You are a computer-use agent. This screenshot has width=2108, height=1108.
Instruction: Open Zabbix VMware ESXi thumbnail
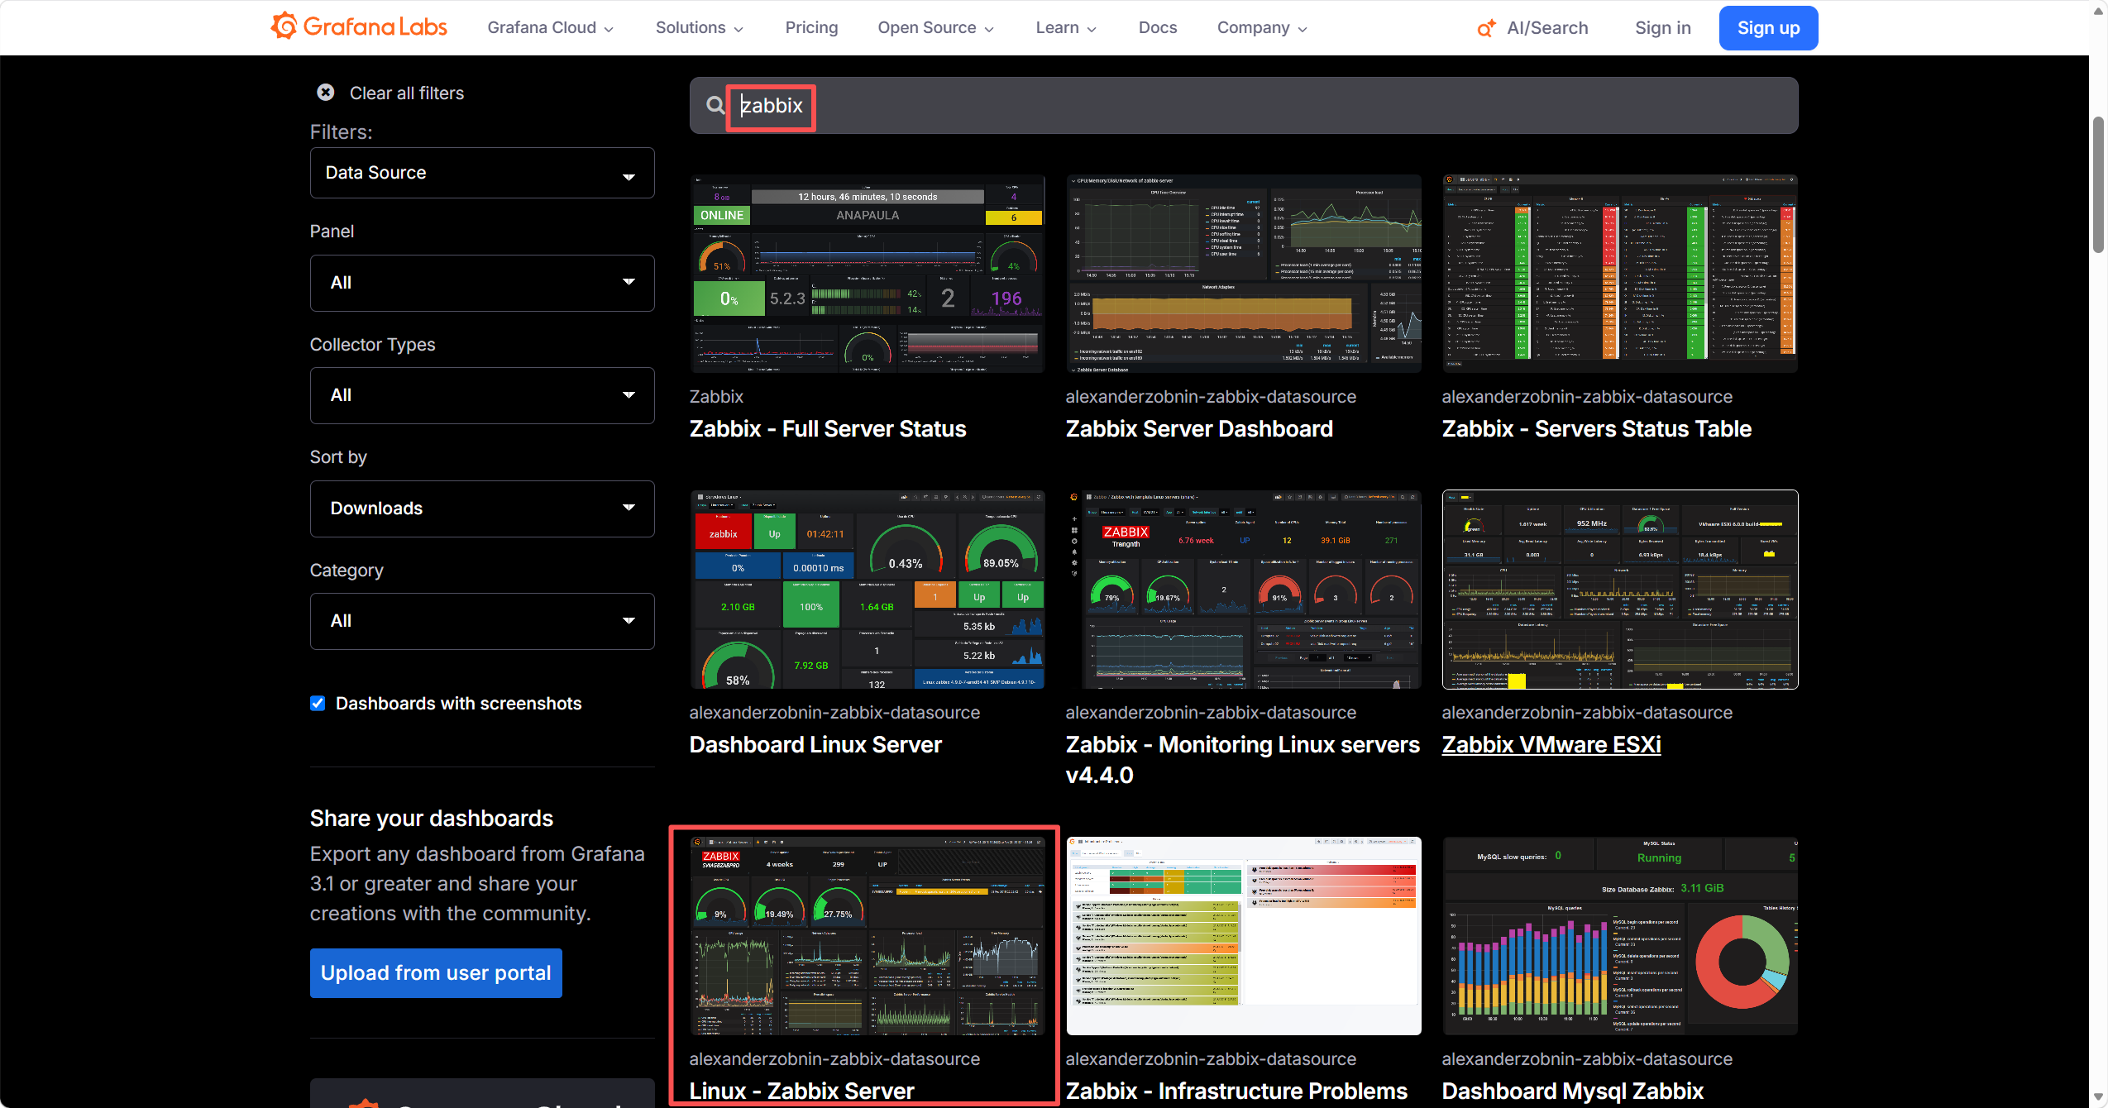1620,590
